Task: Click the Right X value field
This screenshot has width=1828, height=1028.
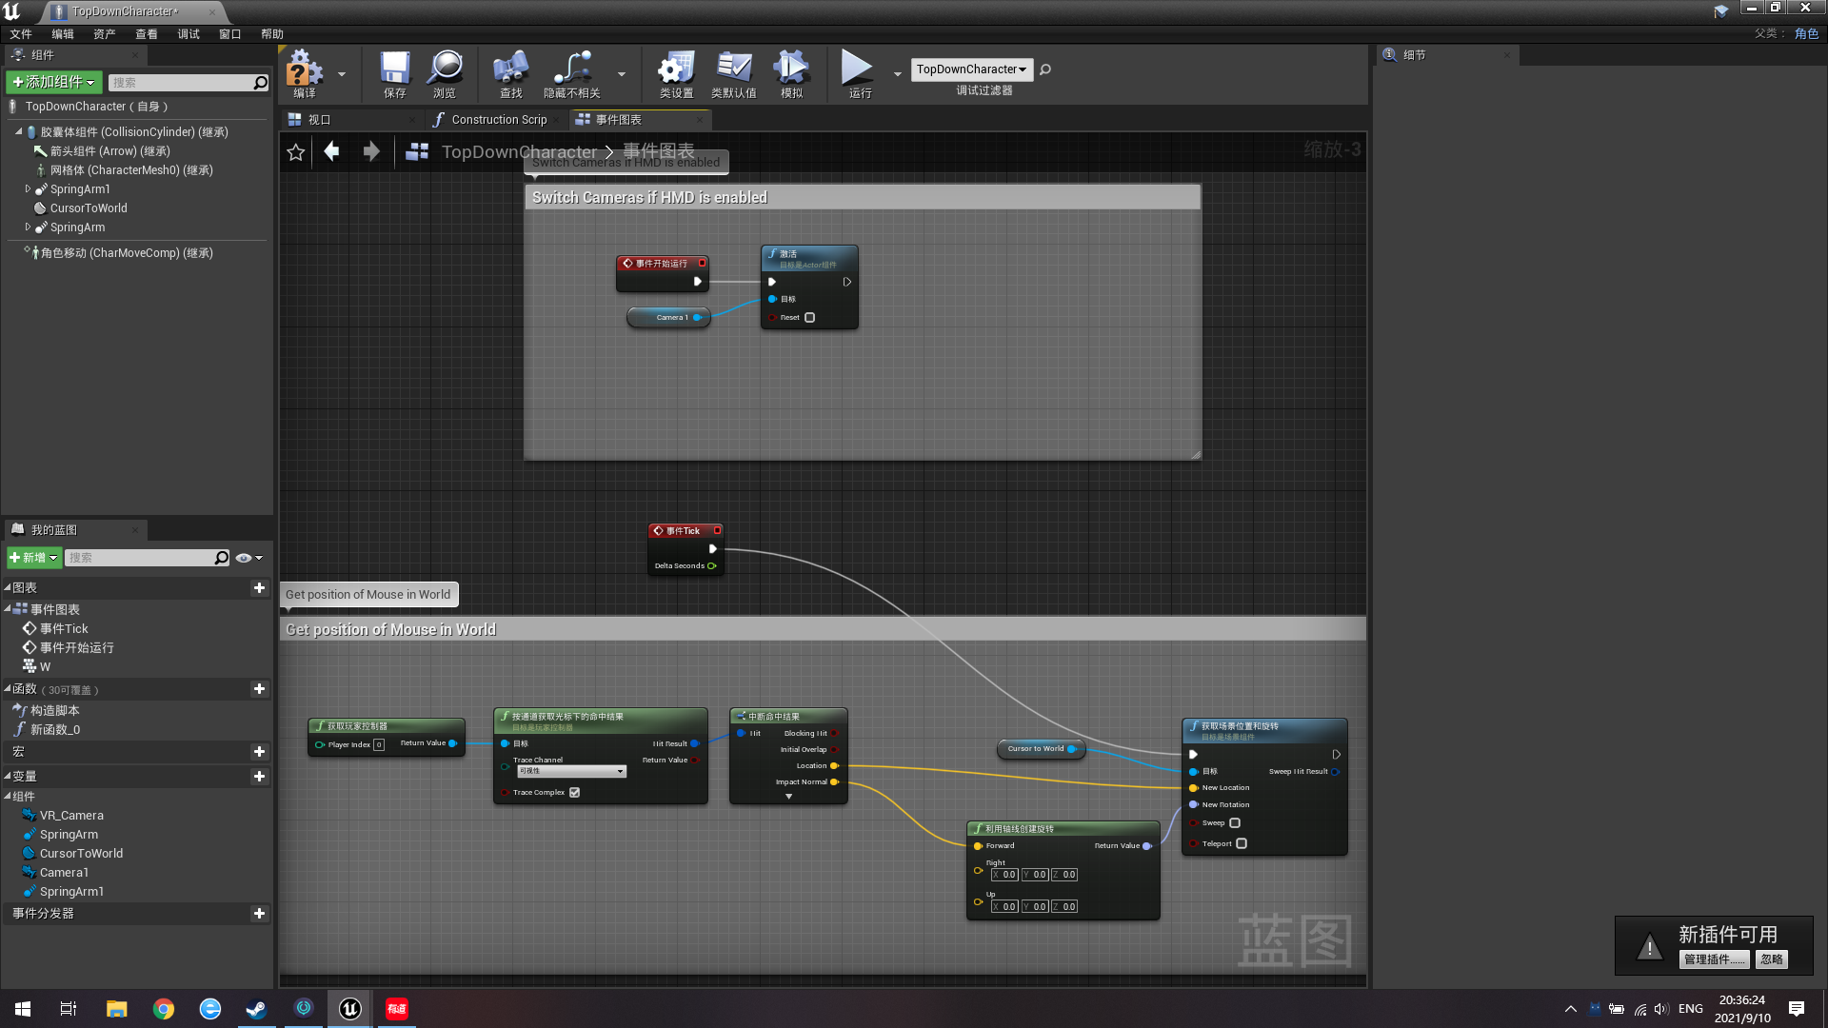Action: [1004, 875]
